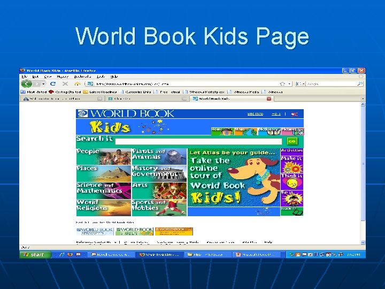Open the Teach it book icon
The height and width of the screenshot is (289, 385).
(292, 211)
